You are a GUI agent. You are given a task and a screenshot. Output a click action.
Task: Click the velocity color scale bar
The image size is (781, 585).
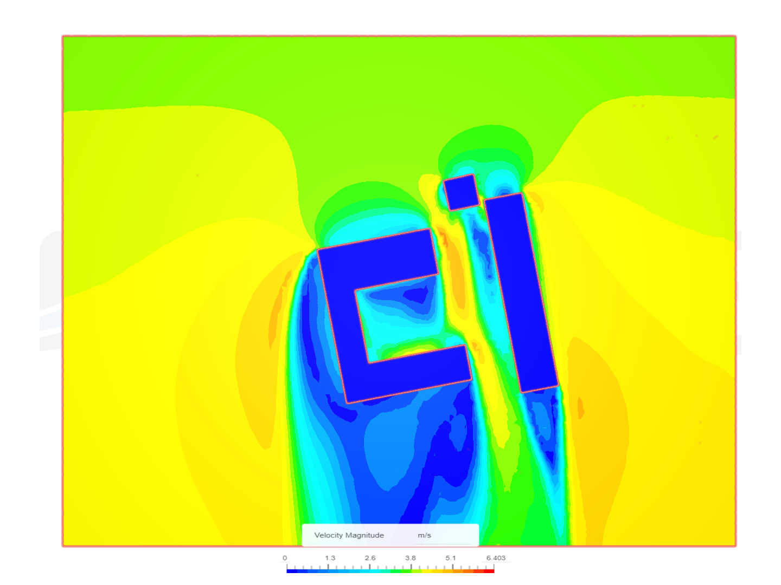pyautogui.click(x=390, y=570)
